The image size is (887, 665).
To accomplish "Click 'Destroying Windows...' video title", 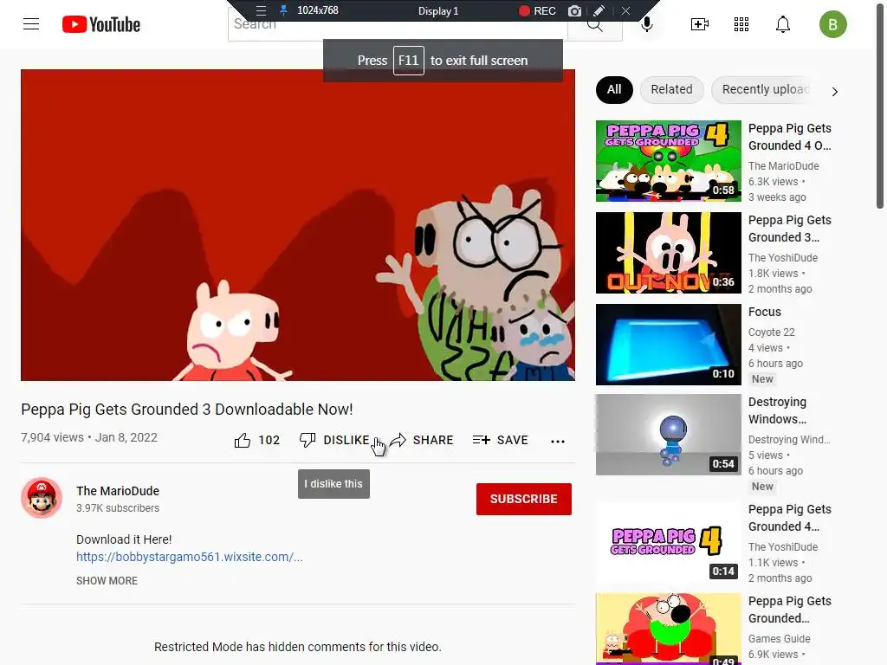I will point(777,410).
